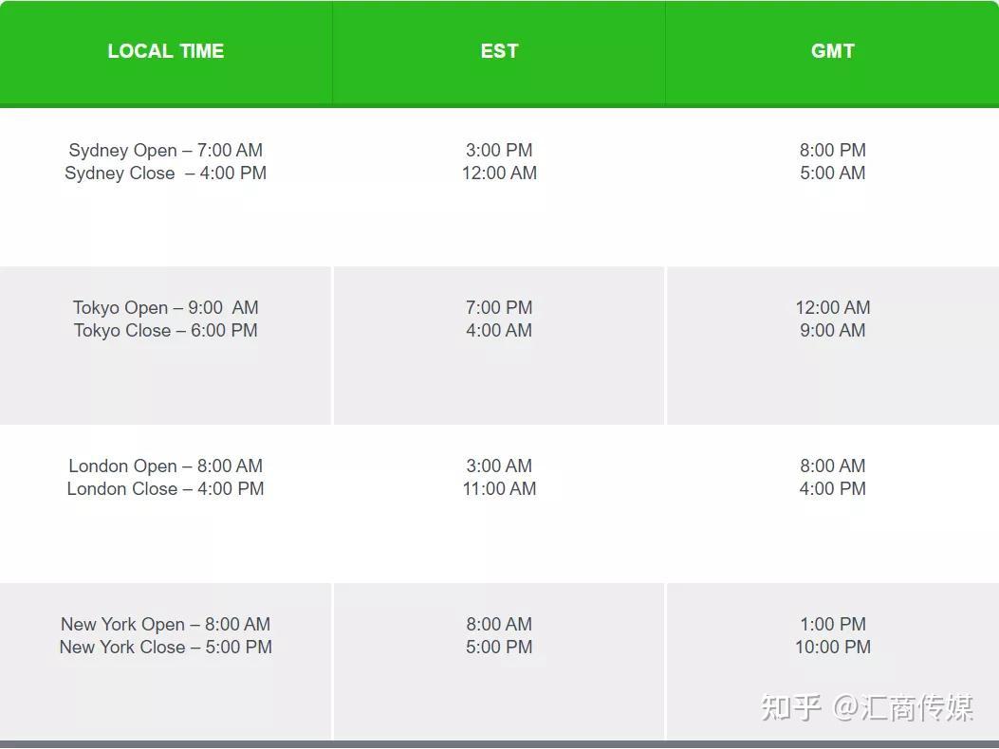Select the London Close – 4:00 PM line
Screen dimensions: 999x749
point(166,489)
